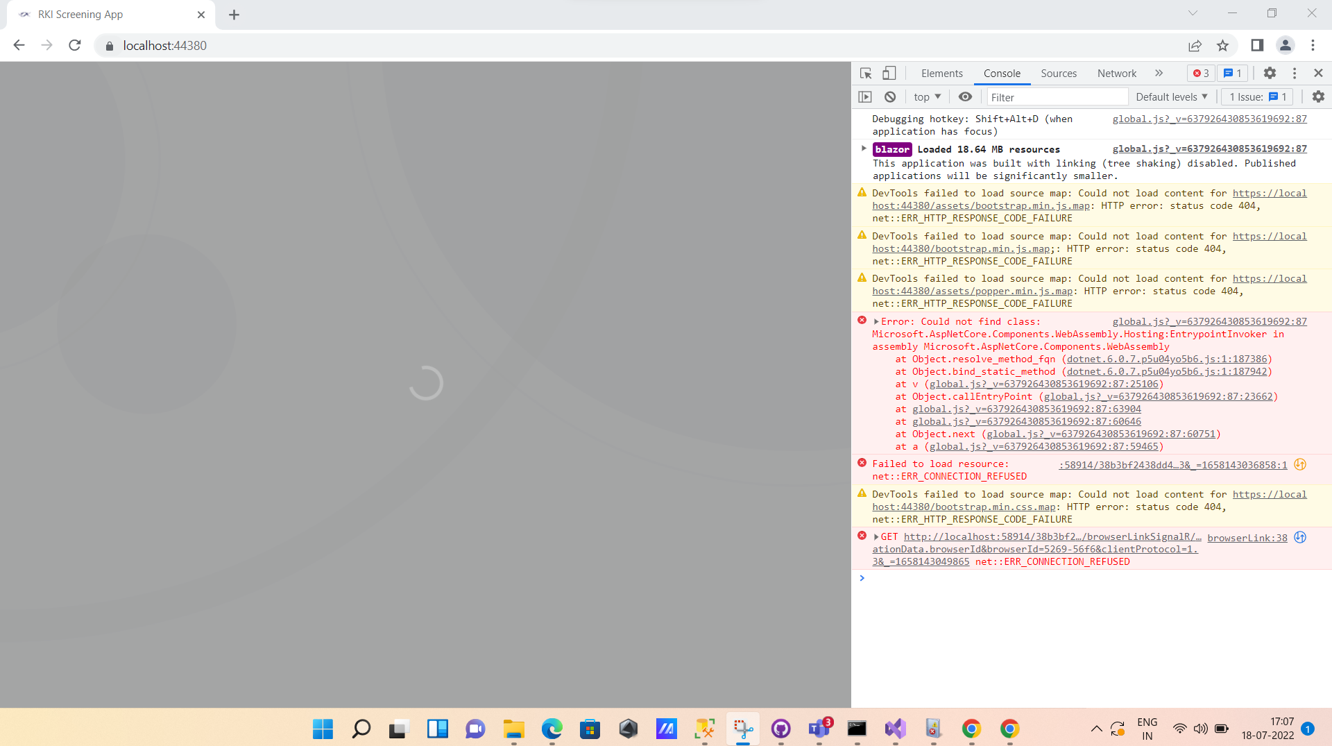Open DevTools three-dot customize menu
1332x746 pixels.
click(x=1295, y=73)
